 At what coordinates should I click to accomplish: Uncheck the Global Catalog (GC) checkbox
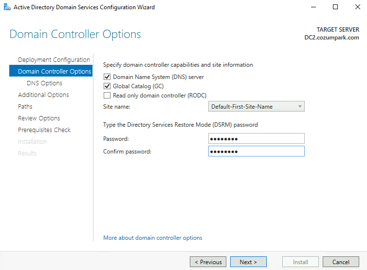[107, 86]
